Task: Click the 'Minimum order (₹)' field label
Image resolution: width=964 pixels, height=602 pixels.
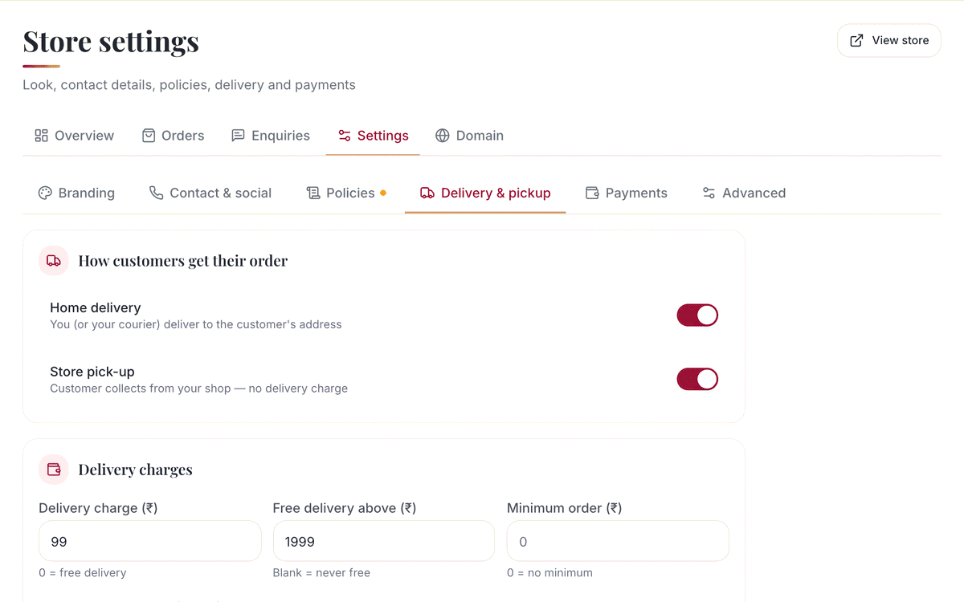Action: (565, 508)
